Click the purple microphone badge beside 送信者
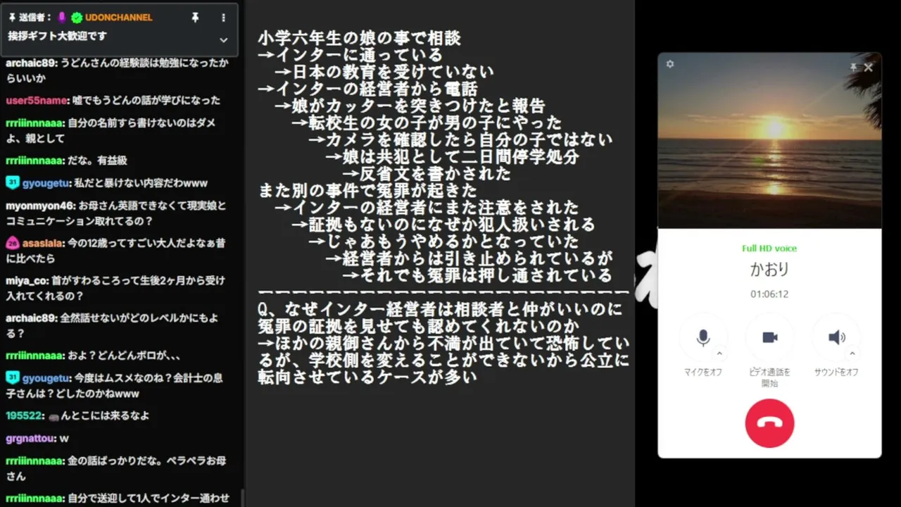This screenshot has width=901, height=507. tap(62, 18)
